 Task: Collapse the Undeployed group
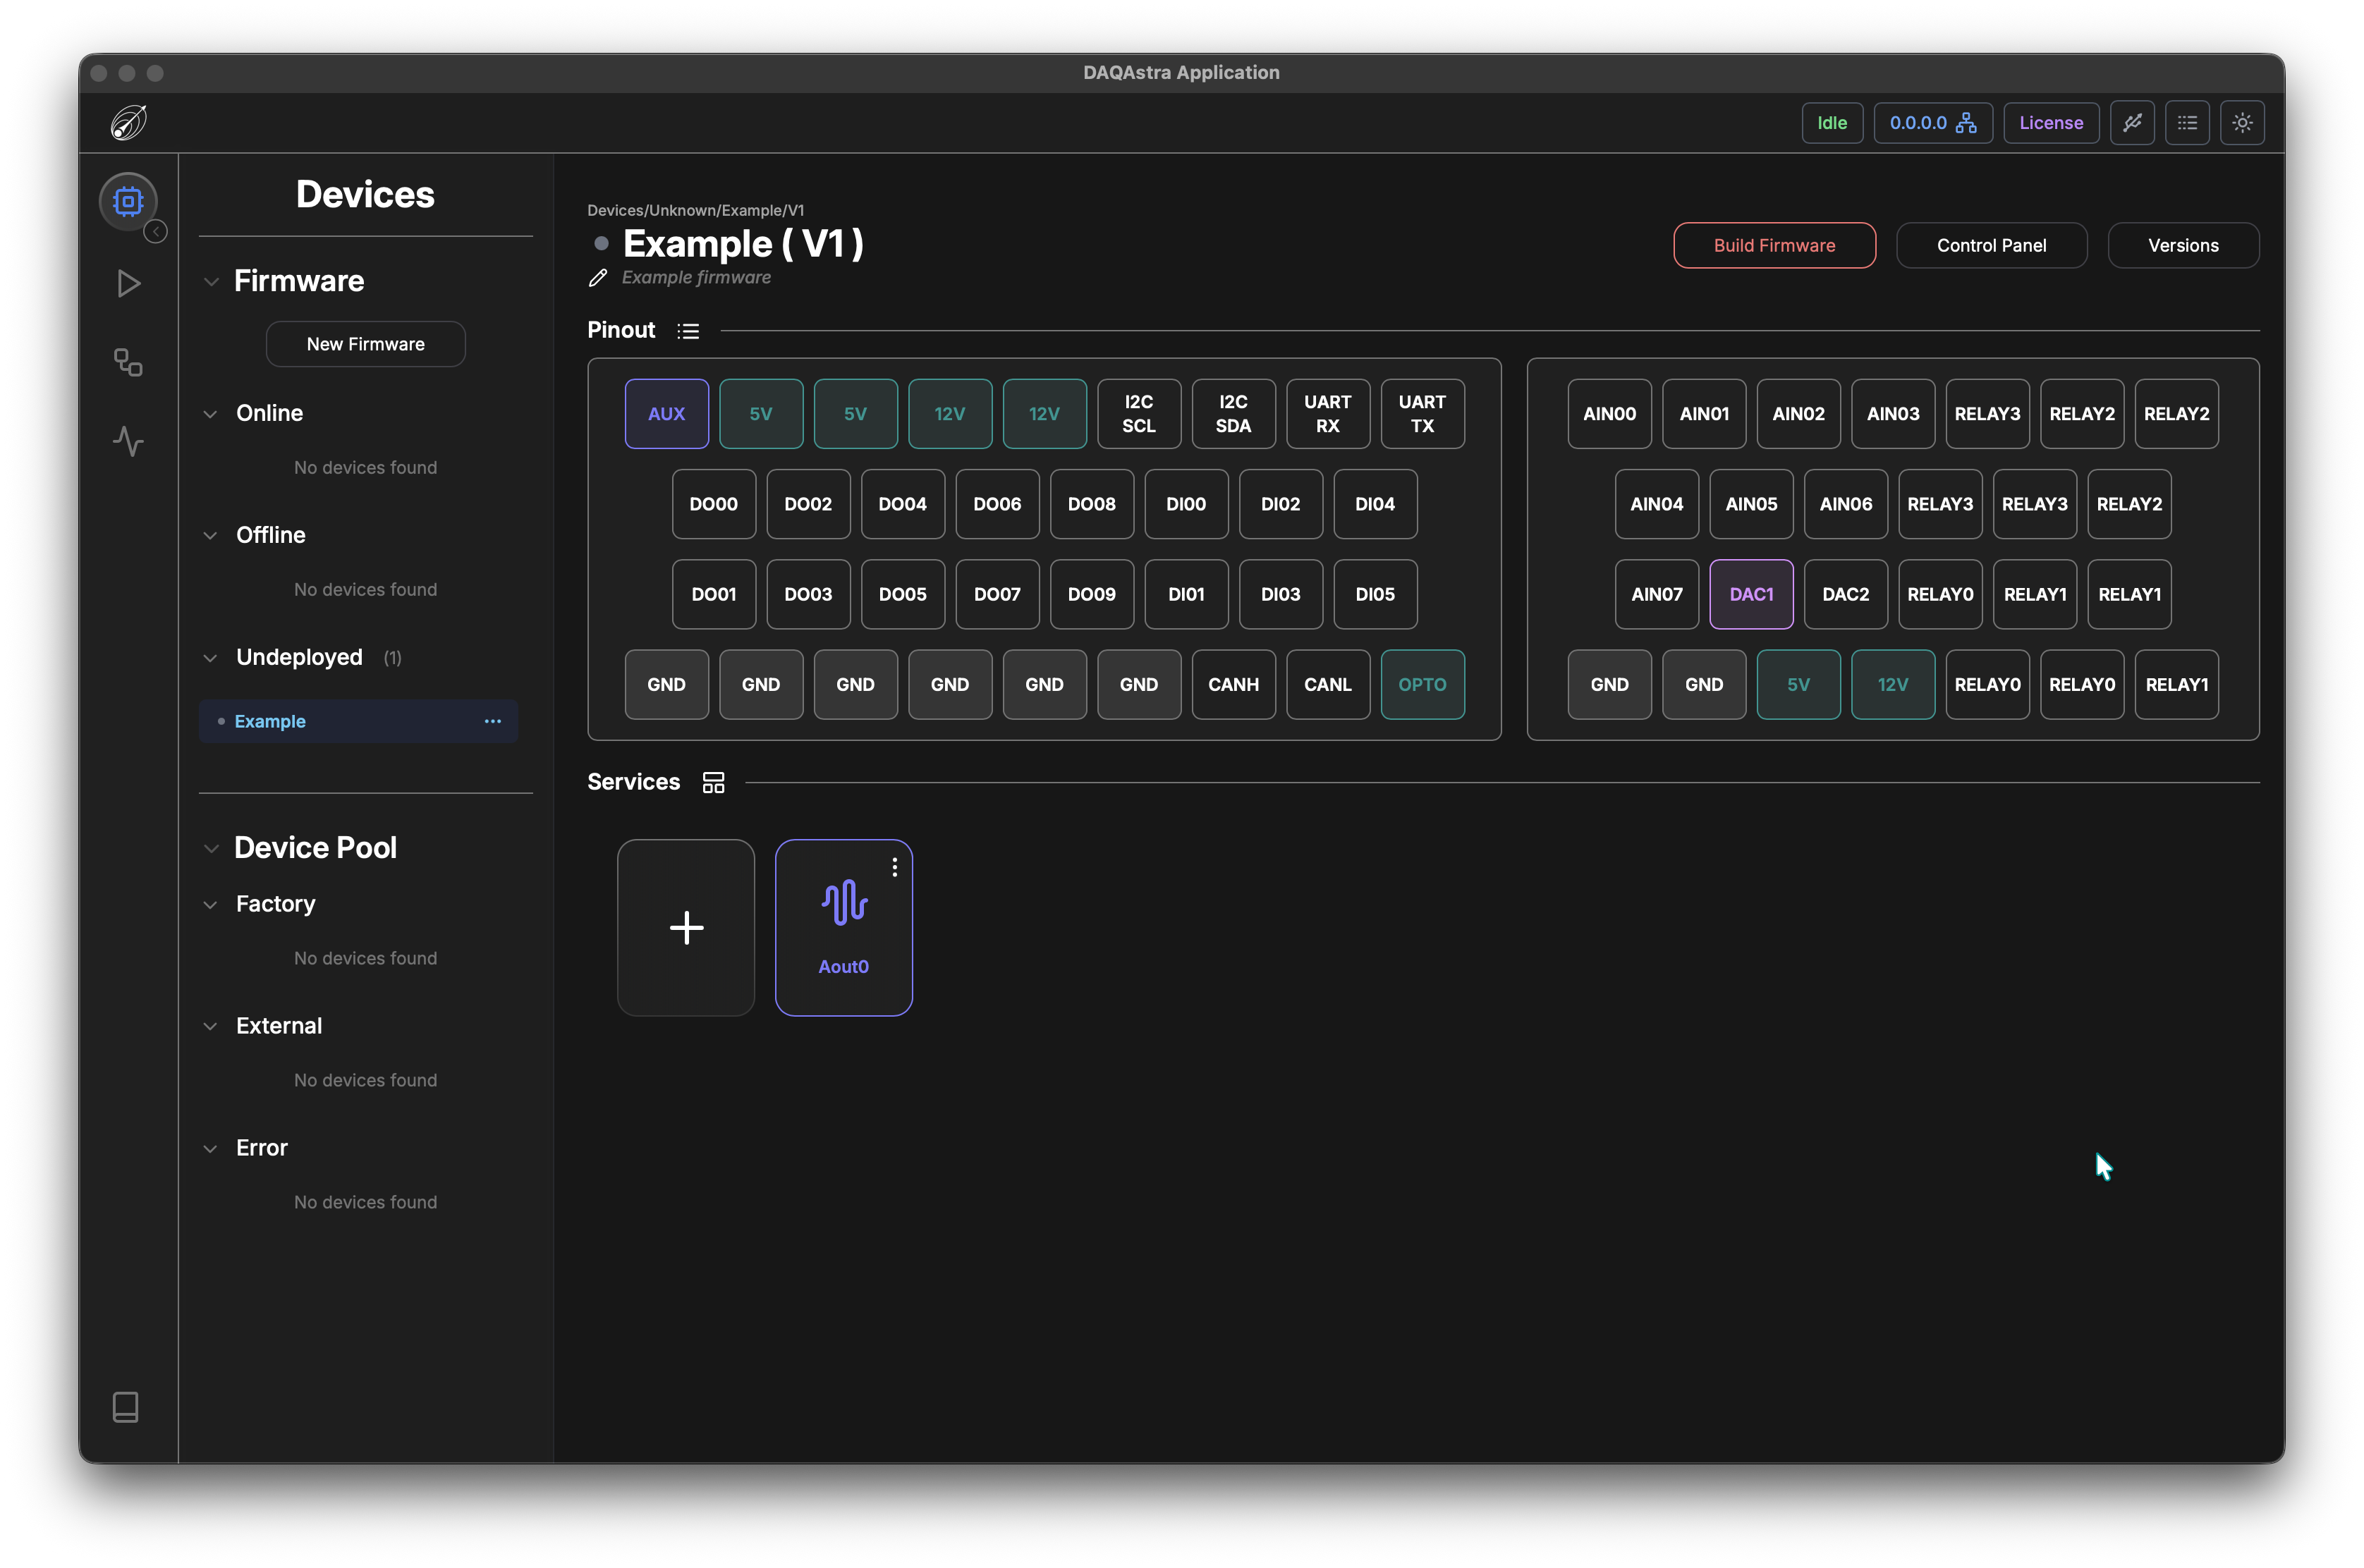pyautogui.click(x=210, y=658)
